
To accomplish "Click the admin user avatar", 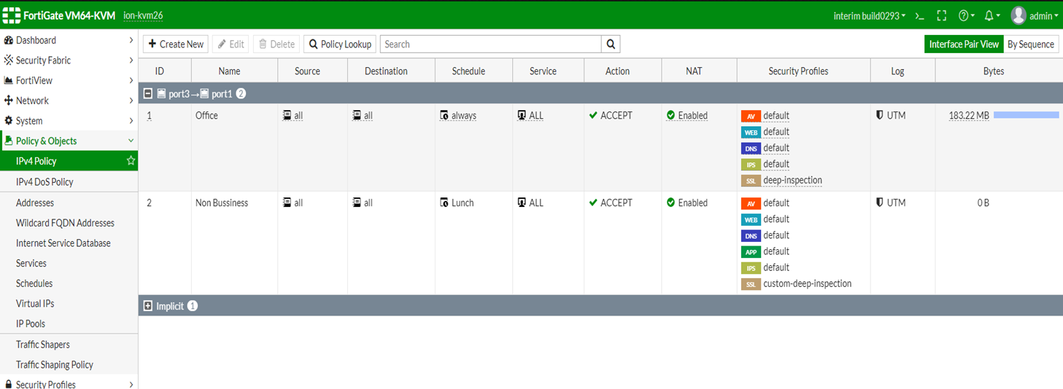I will coord(1018,15).
